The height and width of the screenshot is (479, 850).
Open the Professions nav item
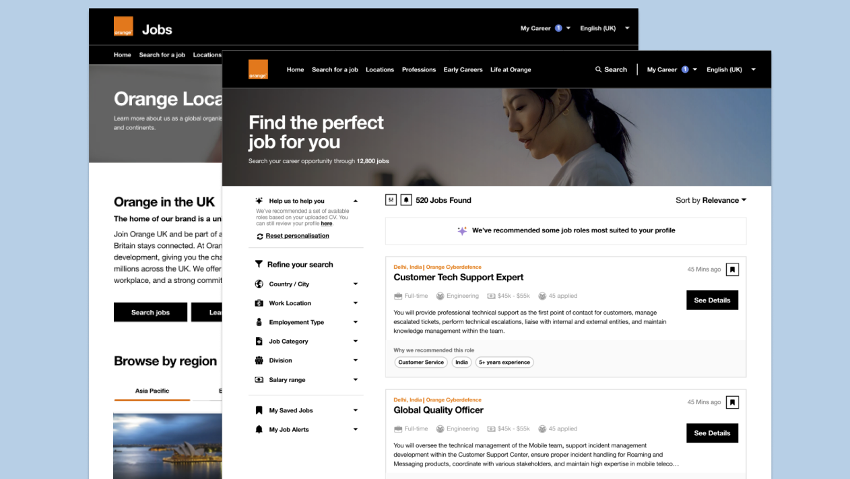(x=419, y=69)
